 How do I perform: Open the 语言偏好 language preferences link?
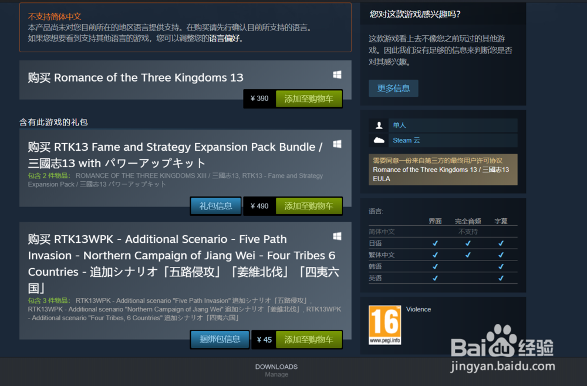point(224,38)
